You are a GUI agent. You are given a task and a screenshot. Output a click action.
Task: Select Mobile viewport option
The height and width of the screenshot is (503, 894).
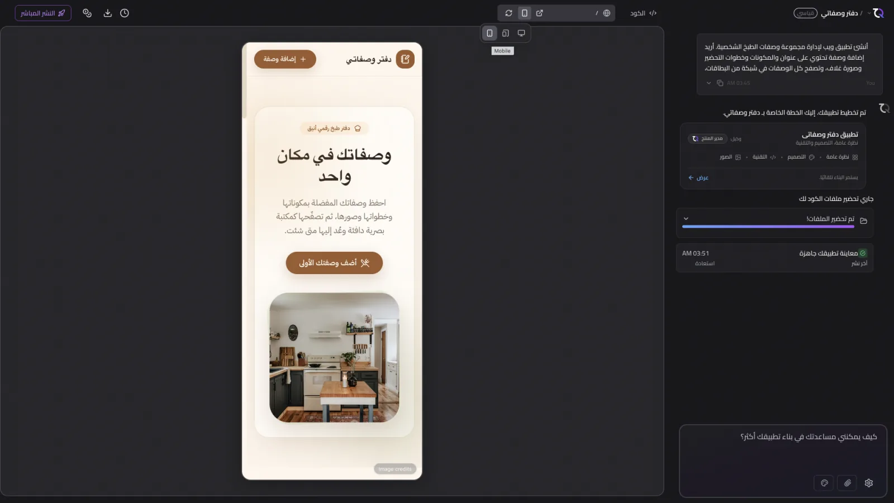[489, 33]
